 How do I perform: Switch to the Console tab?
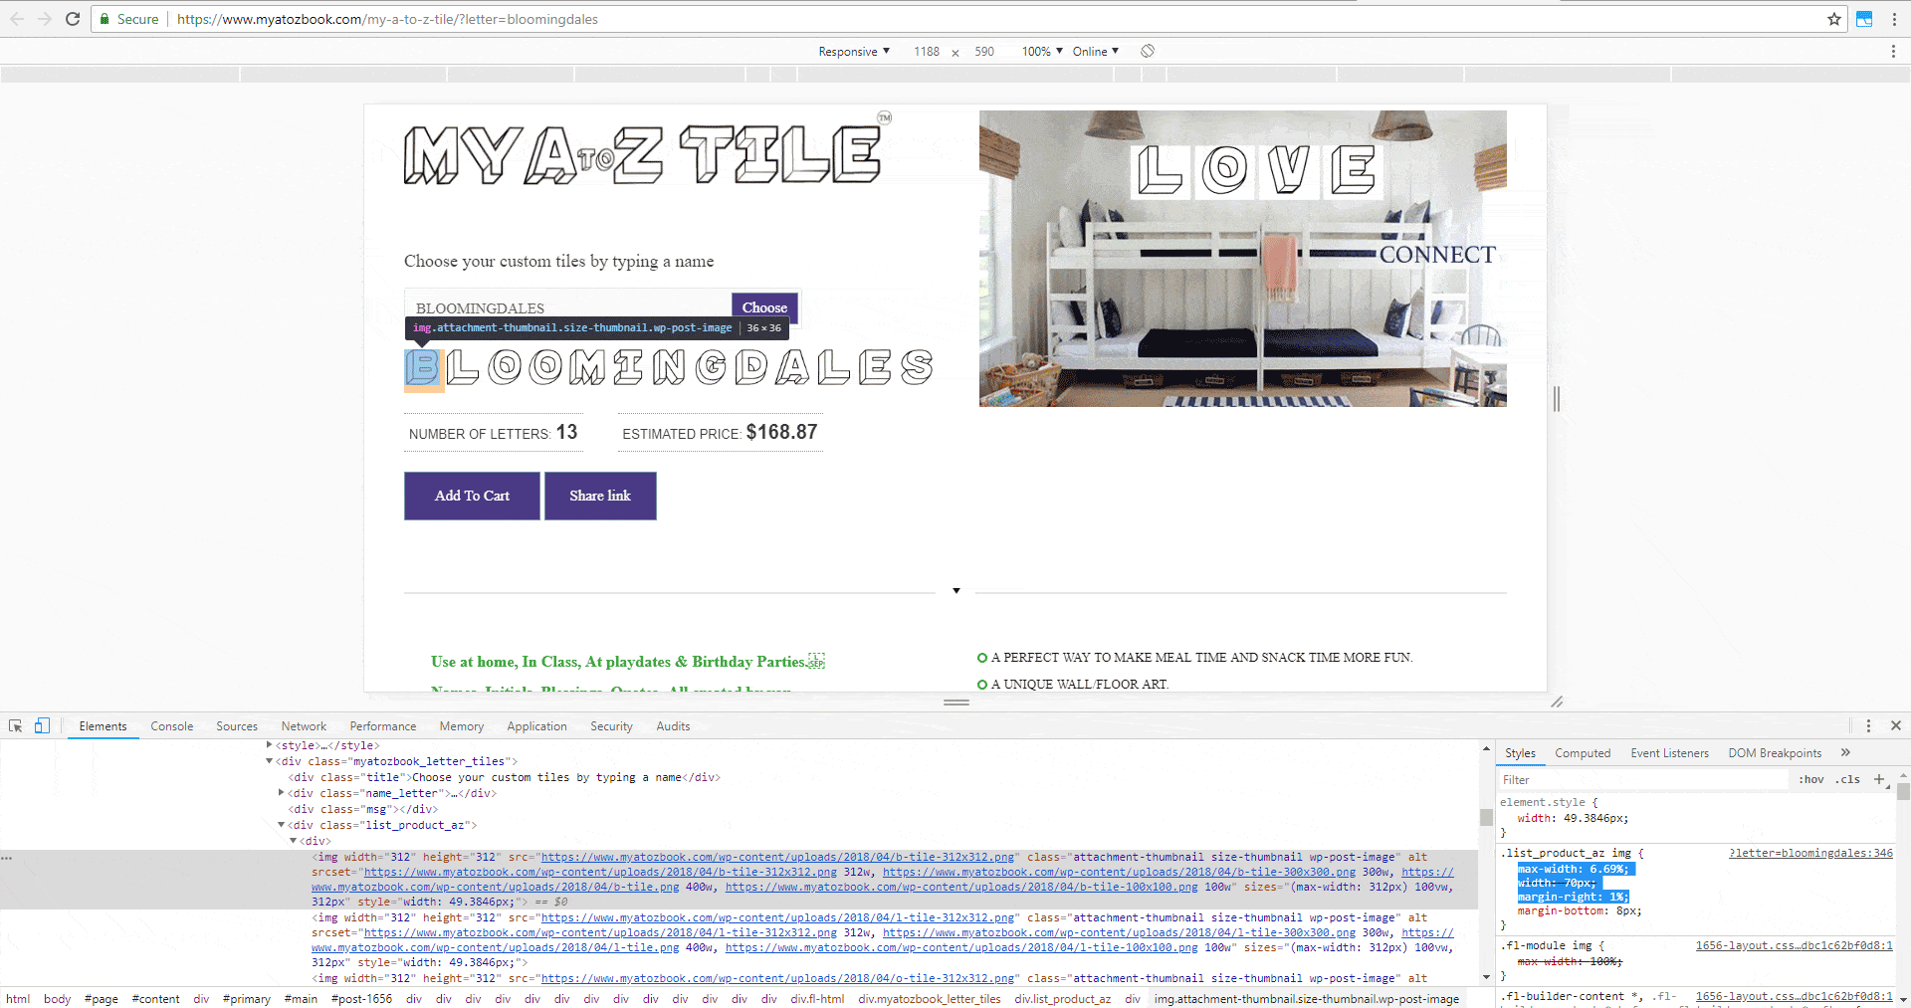pos(171,725)
